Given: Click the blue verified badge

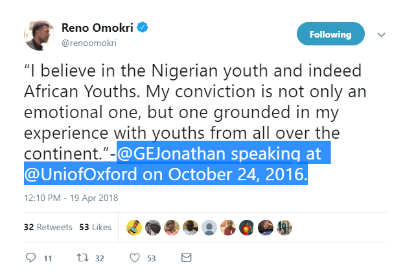Looking at the screenshot, I should [142, 28].
